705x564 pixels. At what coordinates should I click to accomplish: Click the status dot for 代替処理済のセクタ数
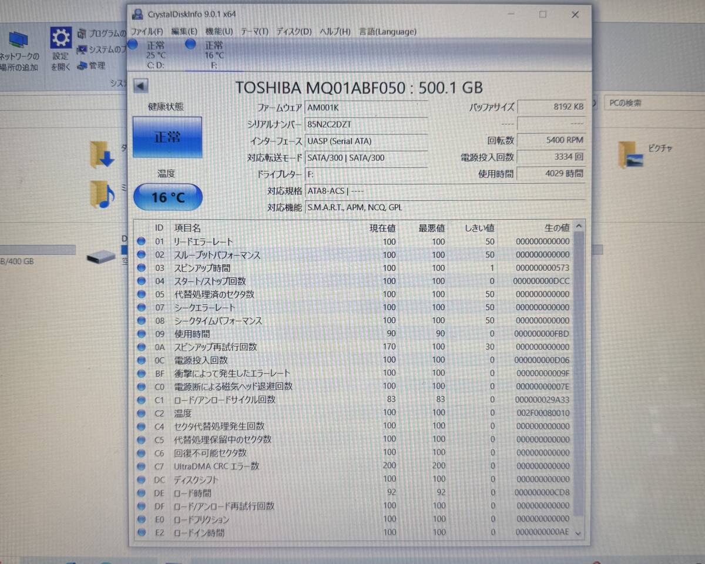[142, 294]
